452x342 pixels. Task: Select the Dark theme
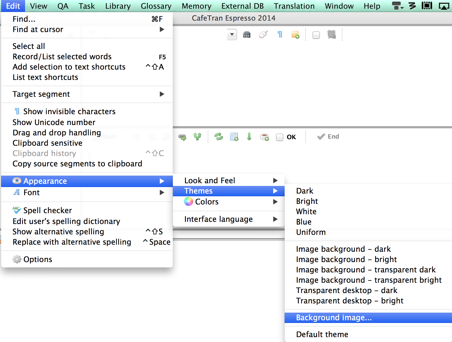[x=305, y=191]
